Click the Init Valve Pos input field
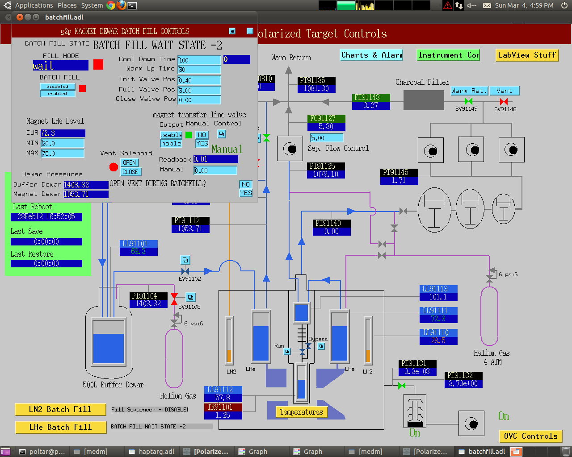This screenshot has height=457, width=572. tap(199, 80)
